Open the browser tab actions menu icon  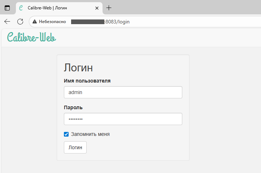pos(7,8)
